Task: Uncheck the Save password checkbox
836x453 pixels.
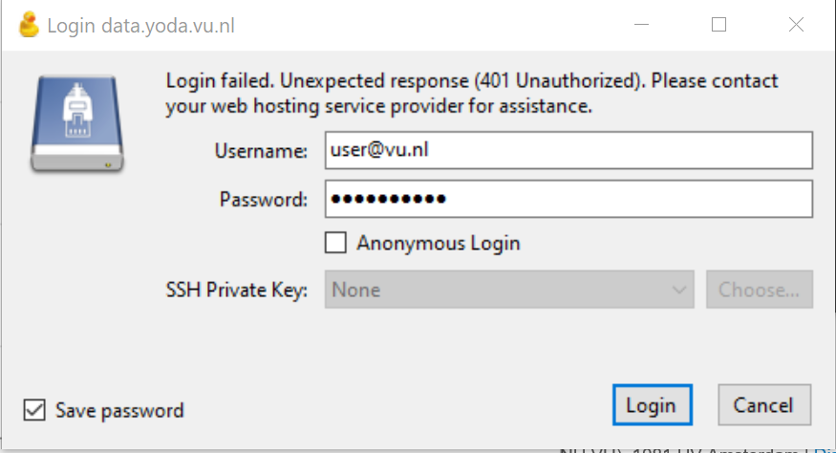Action: [34, 410]
